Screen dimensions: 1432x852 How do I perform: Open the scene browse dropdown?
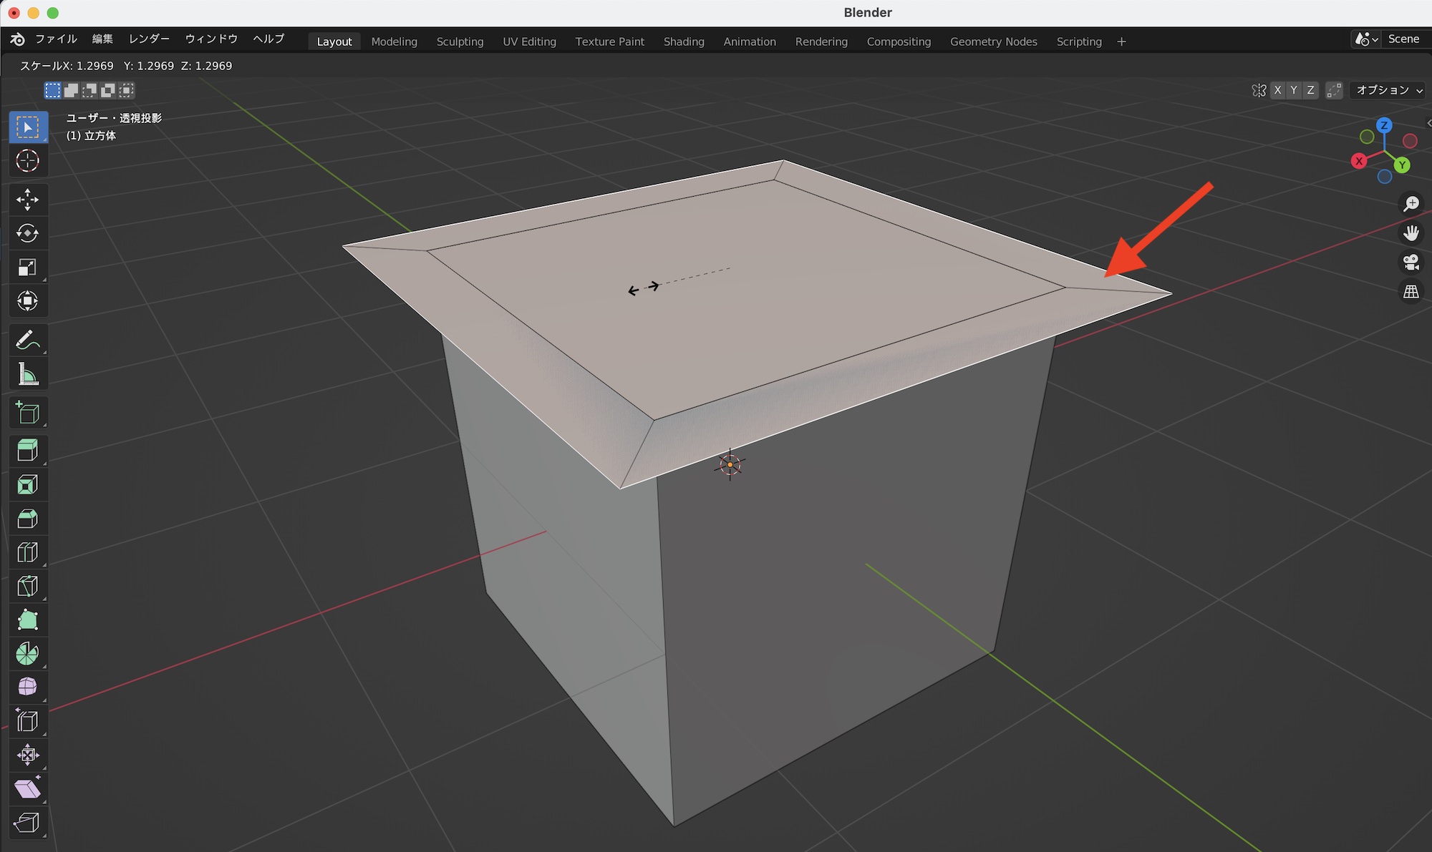pyautogui.click(x=1365, y=39)
